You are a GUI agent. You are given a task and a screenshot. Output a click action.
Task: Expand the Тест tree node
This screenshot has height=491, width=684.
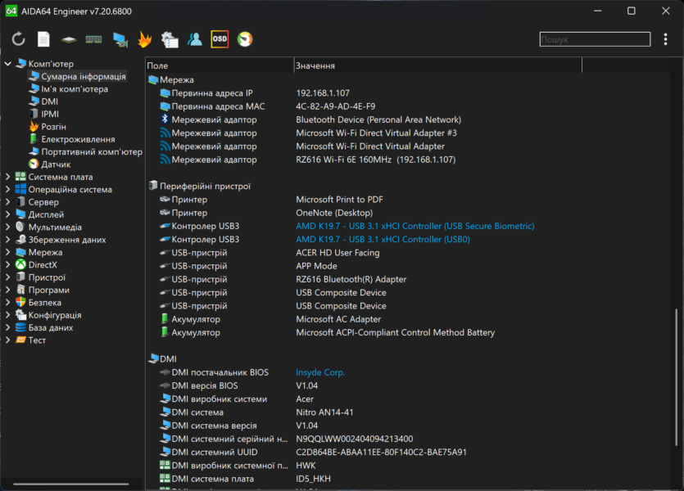pyautogui.click(x=7, y=340)
